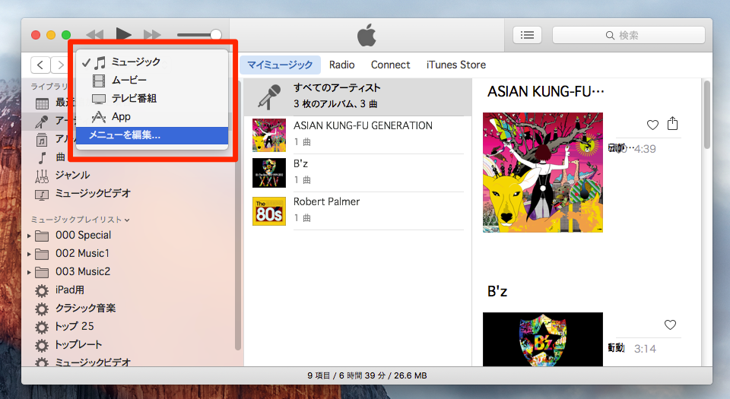Love the B'z album with heart icon
This screenshot has height=399, width=730.
[670, 325]
